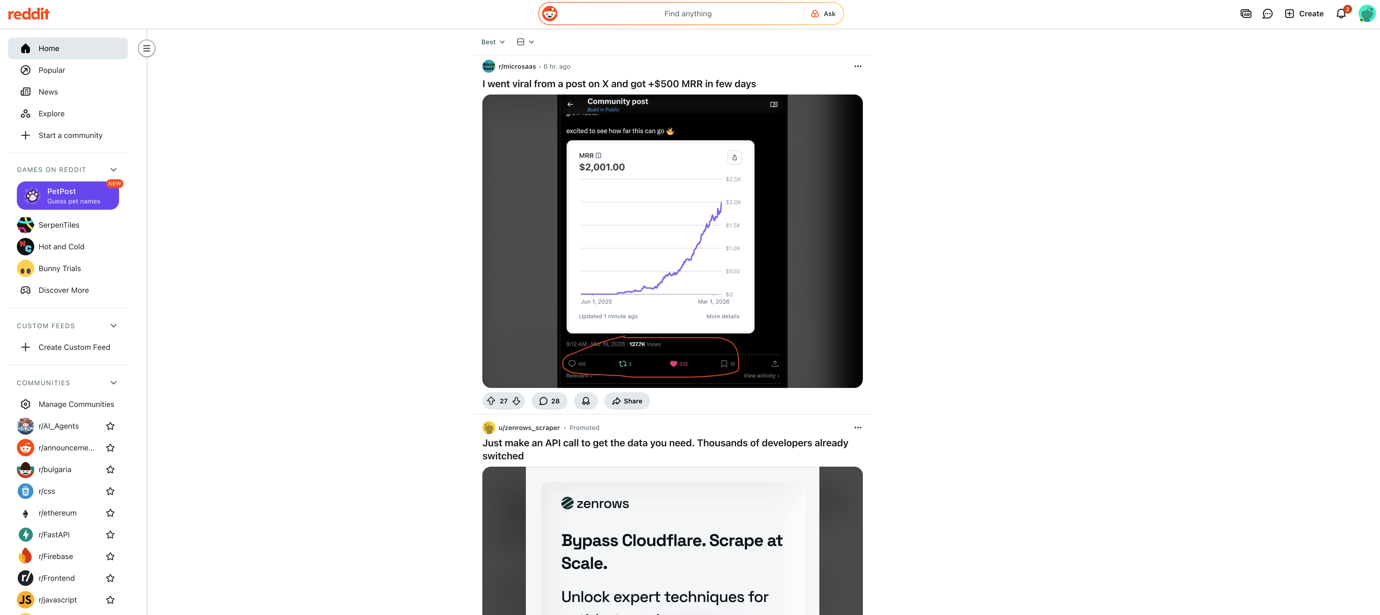Viewport: 1380px width, 615px height.
Task: Select Home in the navigation menu
Action: [49, 48]
